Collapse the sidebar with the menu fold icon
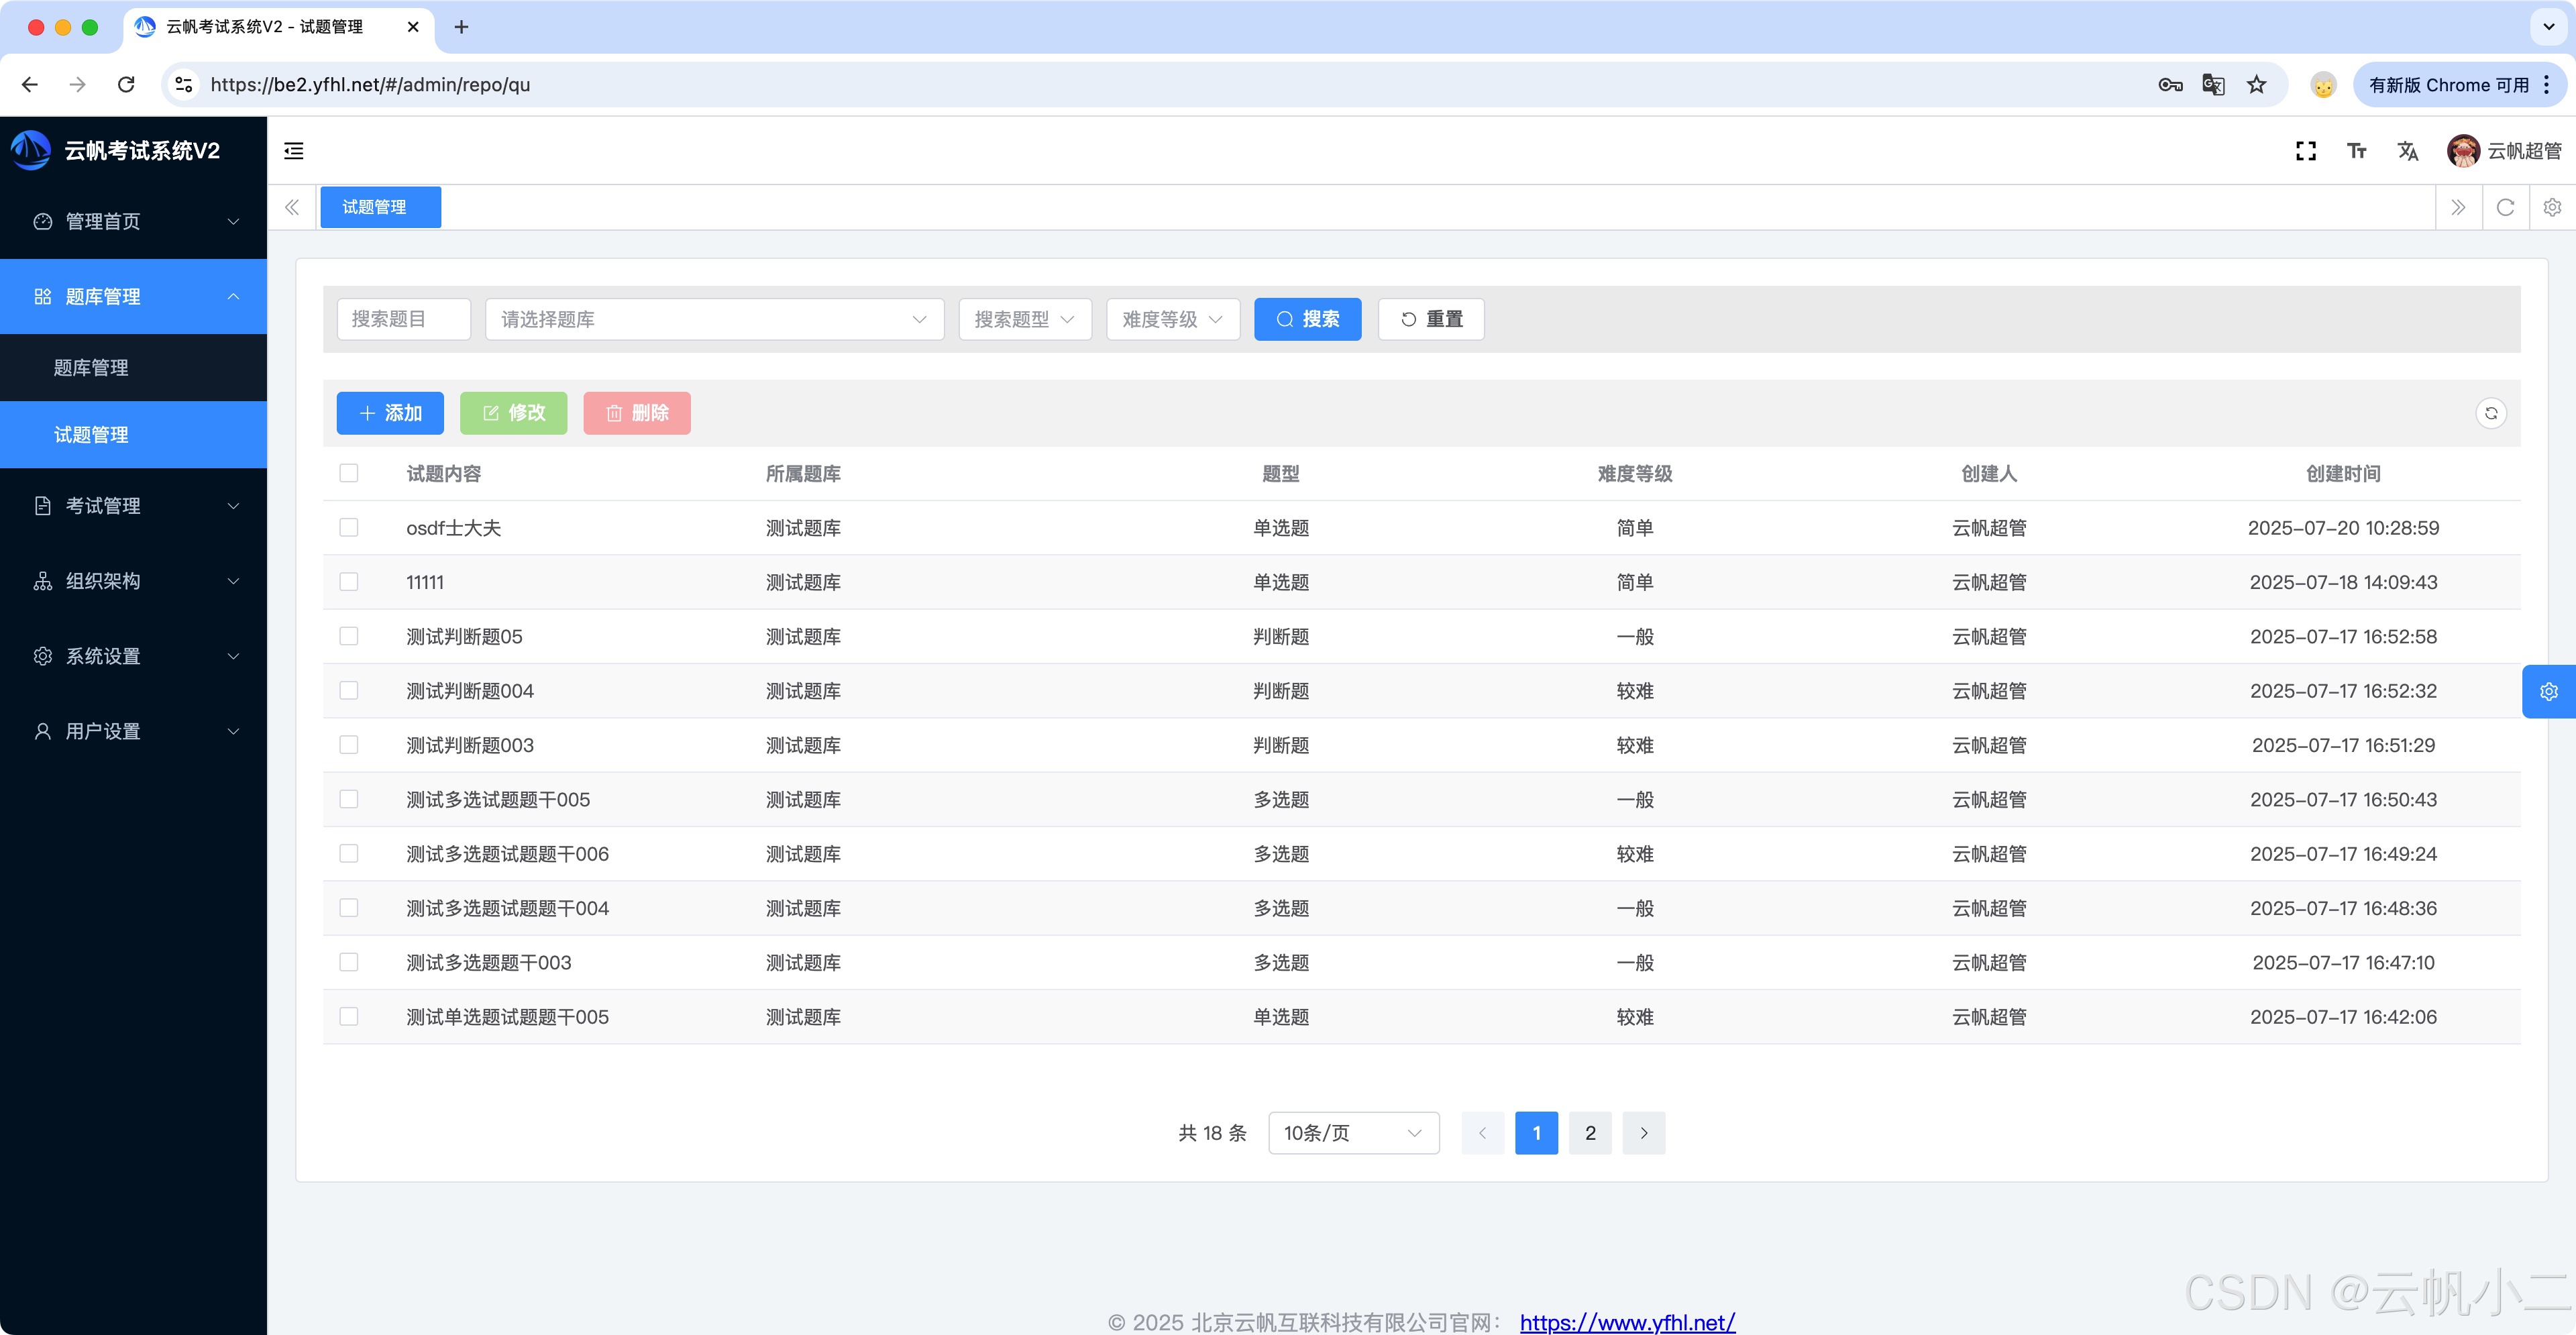Viewport: 2576px width, 1335px height. point(294,151)
